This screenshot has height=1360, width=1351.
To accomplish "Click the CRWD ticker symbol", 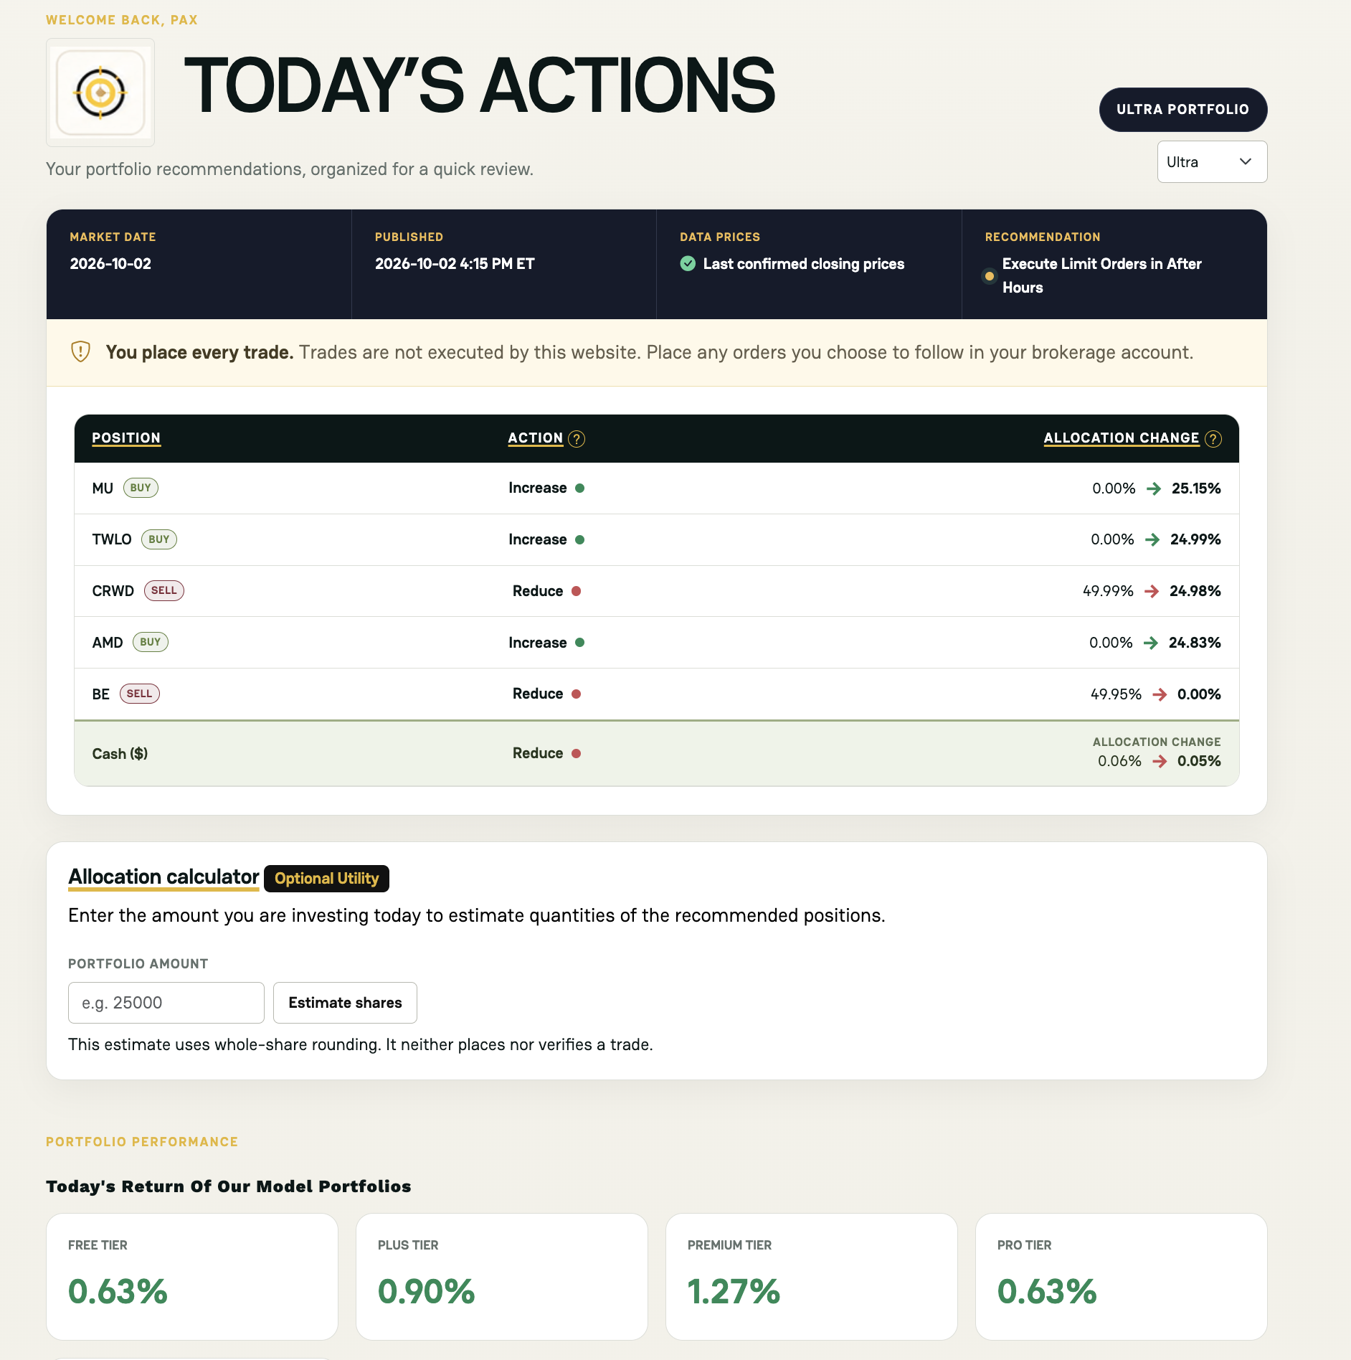I will (x=113, y=591).
